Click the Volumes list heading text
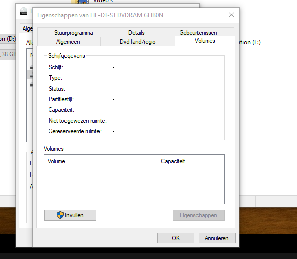Screen dimensions: 297x259 point(54,149)
